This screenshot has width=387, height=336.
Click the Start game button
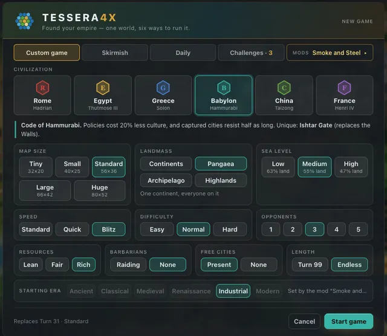[349, 321]
